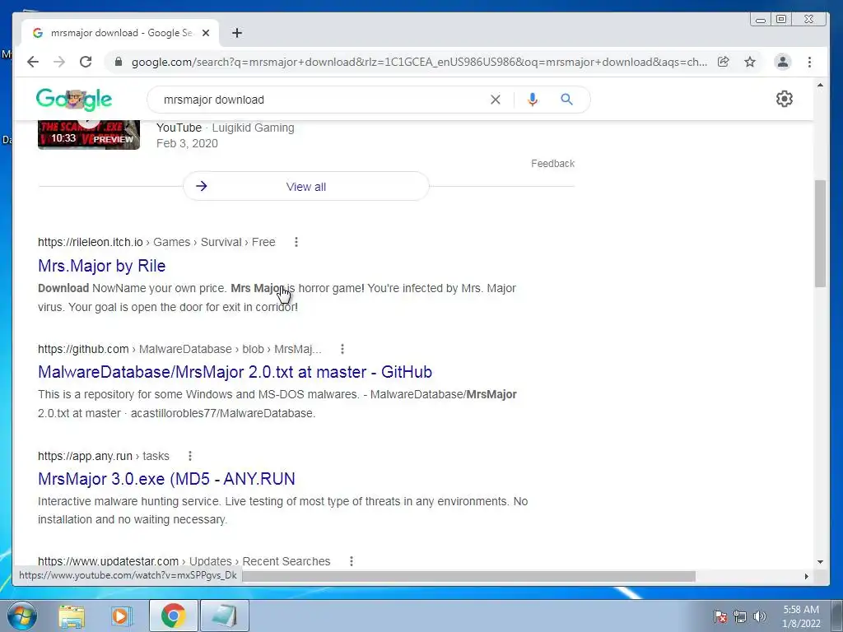
Task: Click View all videos button
Action: [306, 187]
